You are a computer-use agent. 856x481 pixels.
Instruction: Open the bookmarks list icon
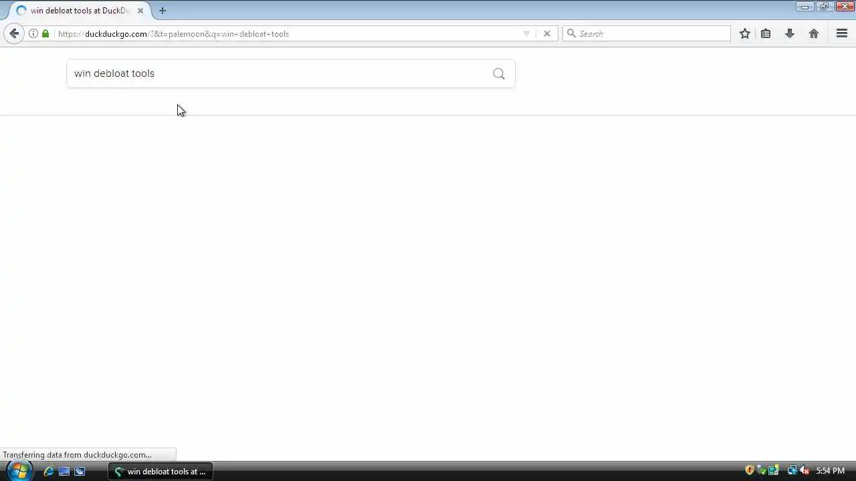point(766,33)
